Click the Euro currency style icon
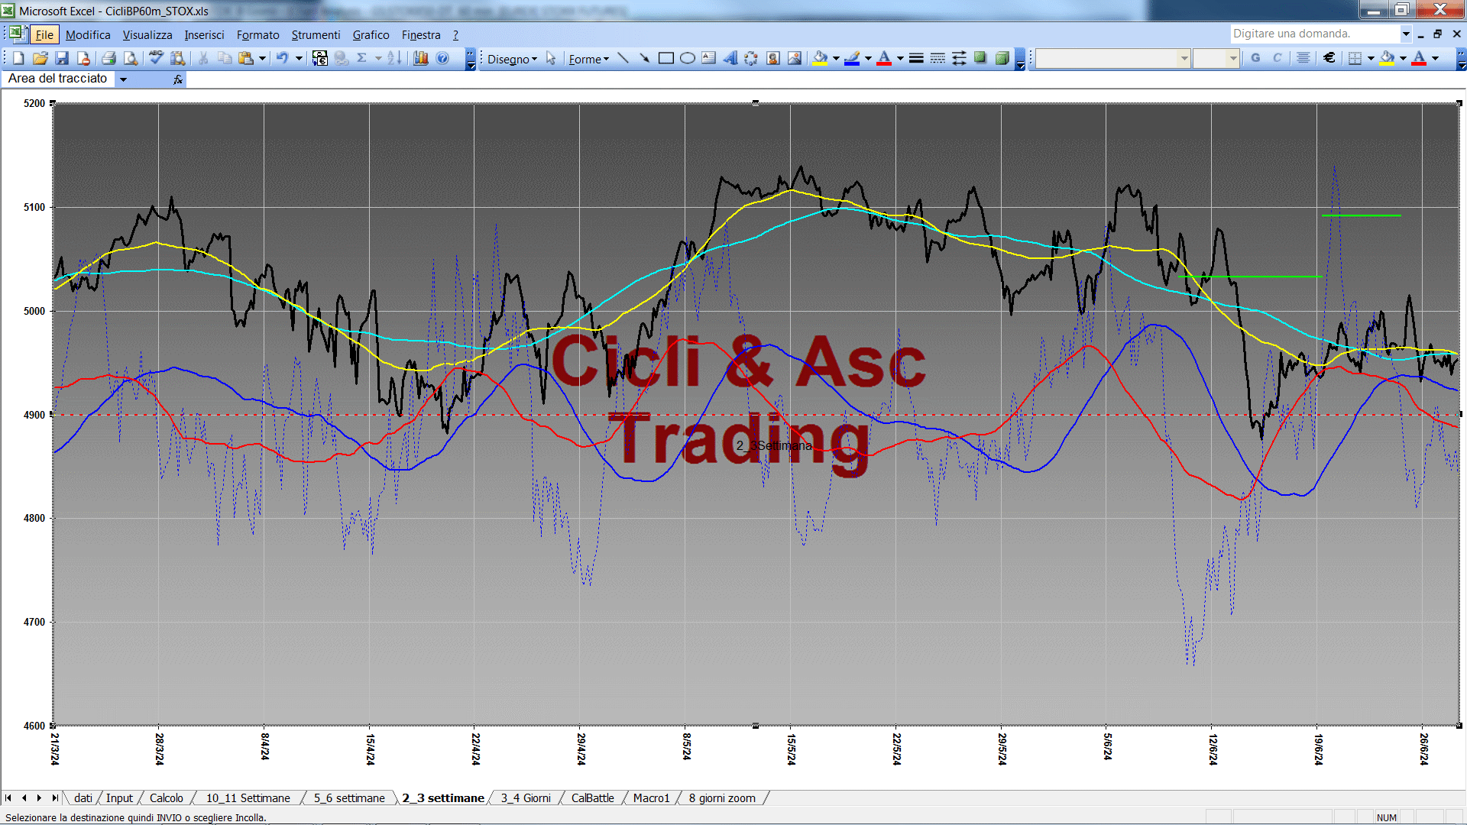The width and height of the screenshot is (1467, 825). coord(1329,58)
